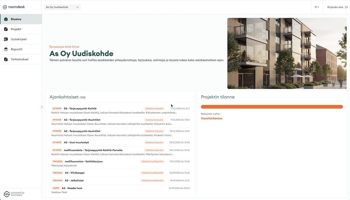Click the Etusivu home icon
This screenshot has height=200, width=350.
coord(6,19)
